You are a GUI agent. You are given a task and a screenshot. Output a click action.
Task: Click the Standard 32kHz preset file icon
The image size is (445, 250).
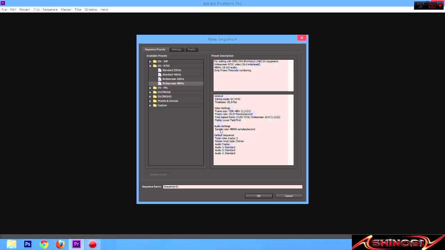tap(160, 70)
